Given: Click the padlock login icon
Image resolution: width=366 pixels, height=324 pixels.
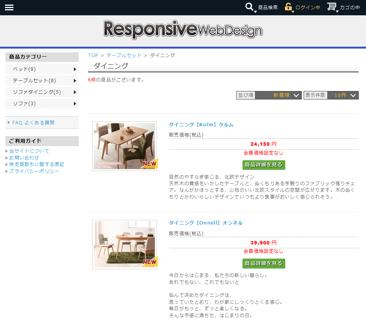Looking at the screenshot, I should (288, 7).
